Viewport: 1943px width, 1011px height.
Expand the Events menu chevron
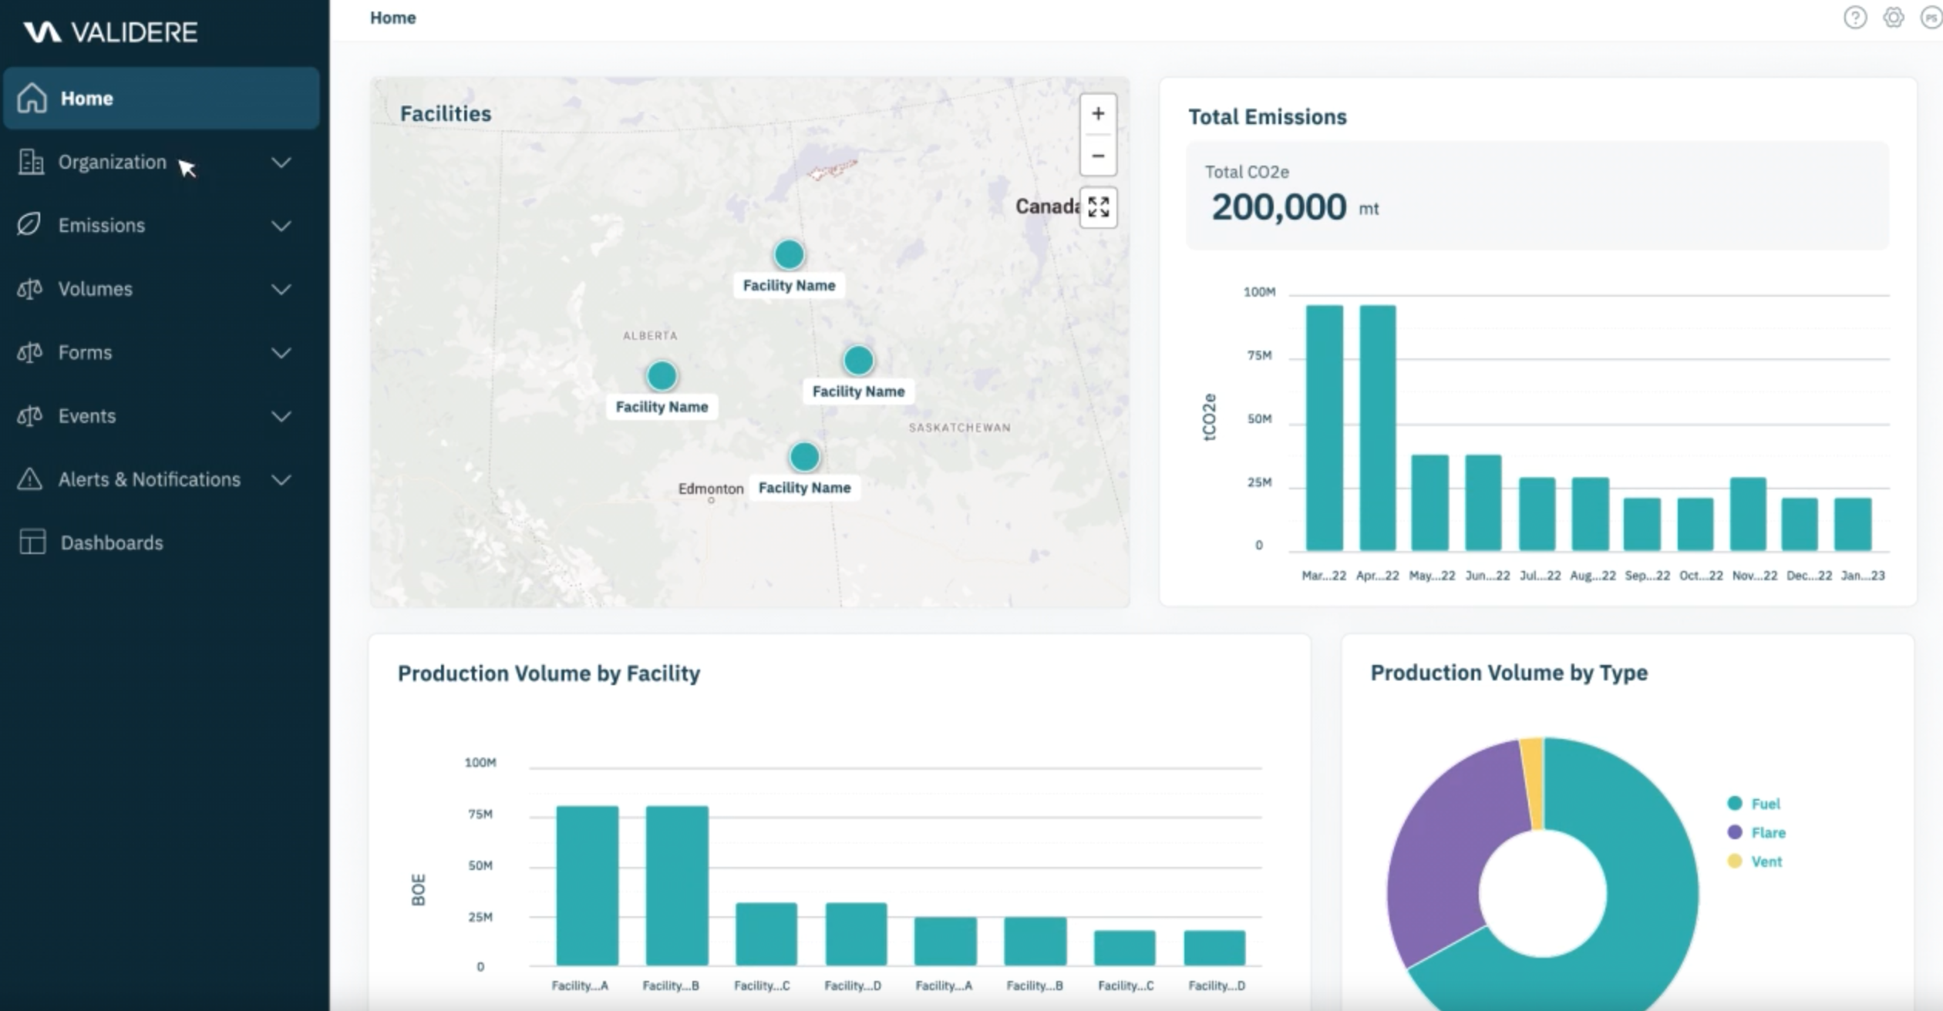pyautogui.click(x=281, y=417)
